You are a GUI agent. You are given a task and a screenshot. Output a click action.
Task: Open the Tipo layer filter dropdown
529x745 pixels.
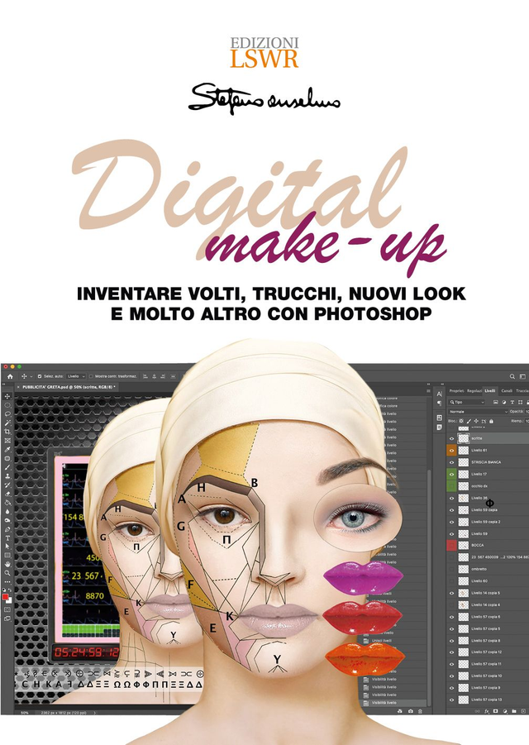(x=467, y=401)
